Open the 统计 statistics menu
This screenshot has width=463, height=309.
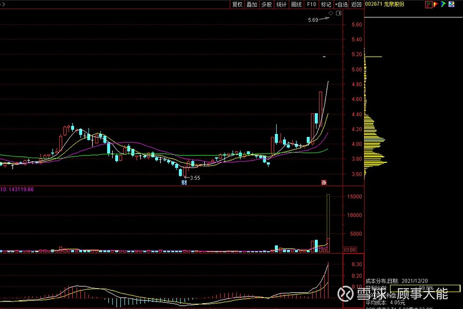point(281,4)
